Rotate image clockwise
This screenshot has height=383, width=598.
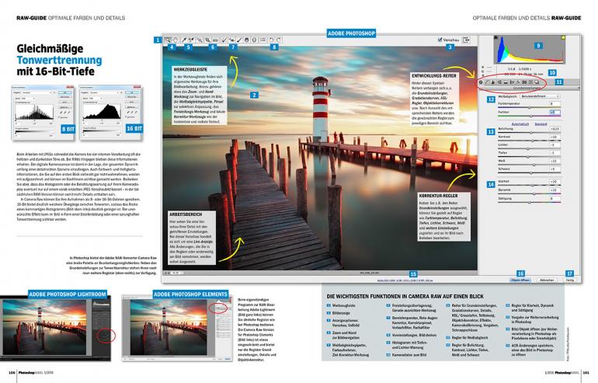click(279, 40)
